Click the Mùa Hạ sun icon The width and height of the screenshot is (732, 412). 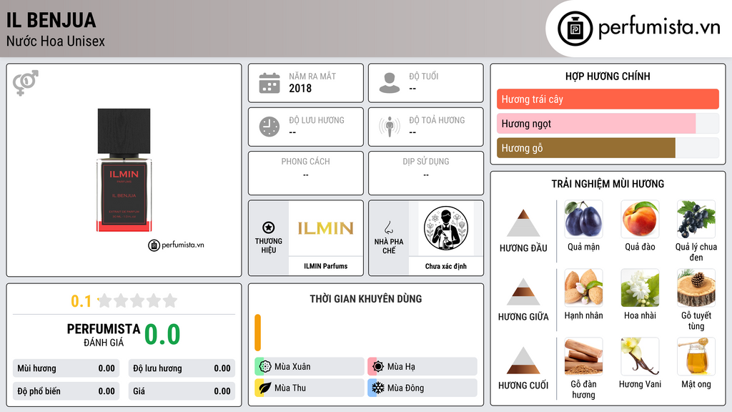378,367
